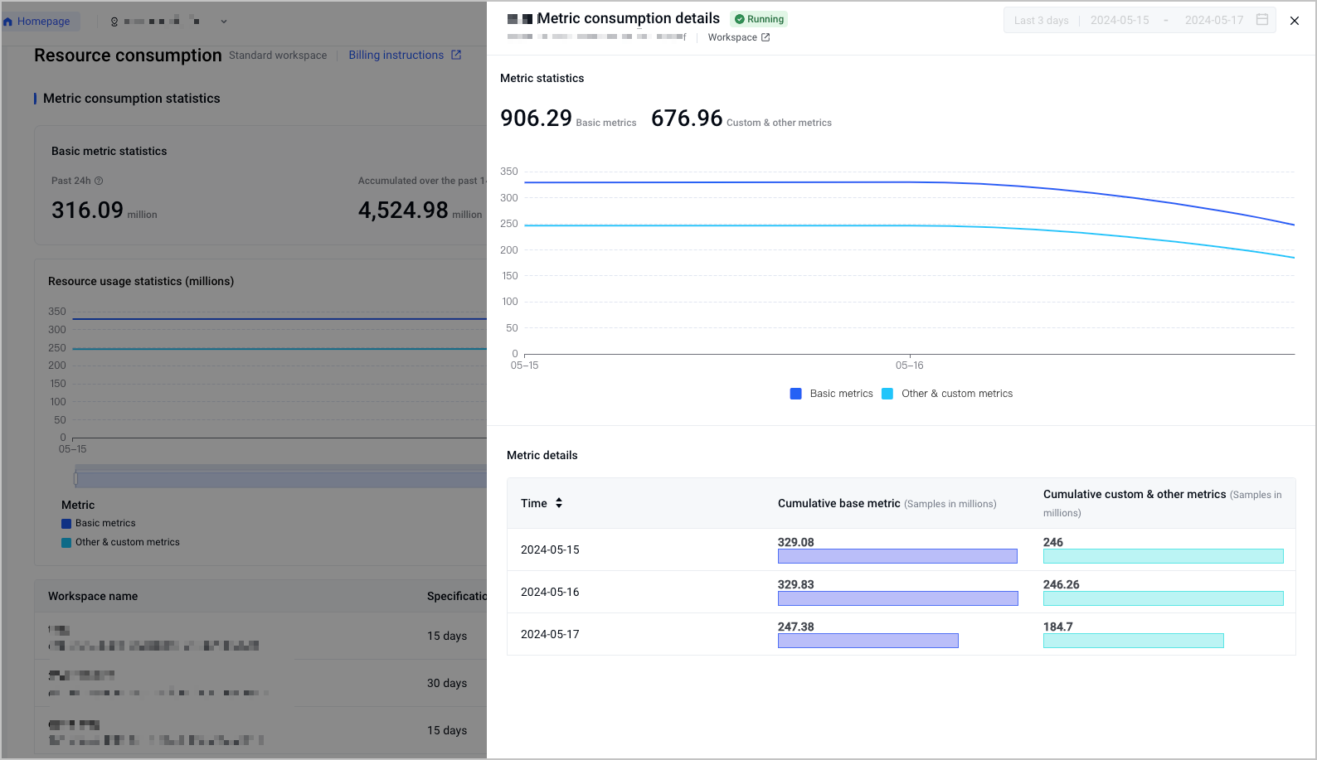This screenshot has width=1317, height=760.
Task: Click the 246.26 custom metrics bar
Action: 1164,598
